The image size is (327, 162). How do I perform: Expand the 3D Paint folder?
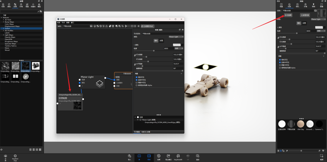coord(3,20)
